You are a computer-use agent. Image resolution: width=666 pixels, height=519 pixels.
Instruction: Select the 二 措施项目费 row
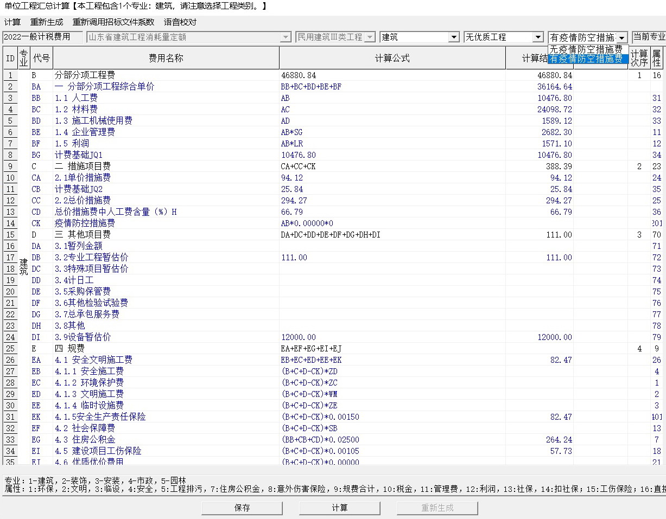pos(166,166)
